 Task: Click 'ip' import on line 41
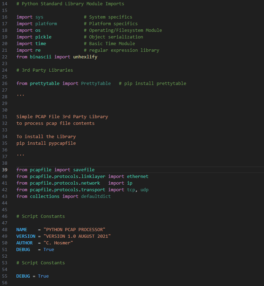(130, 183)
